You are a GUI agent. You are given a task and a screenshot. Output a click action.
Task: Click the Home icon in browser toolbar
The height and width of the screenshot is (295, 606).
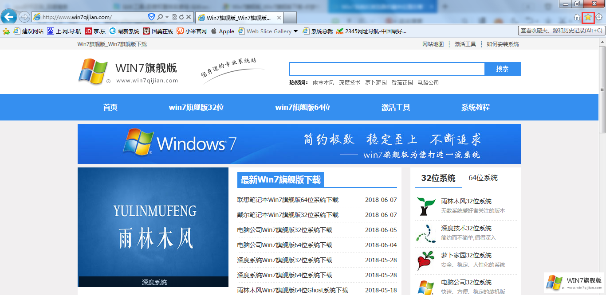tap(577, 17)
